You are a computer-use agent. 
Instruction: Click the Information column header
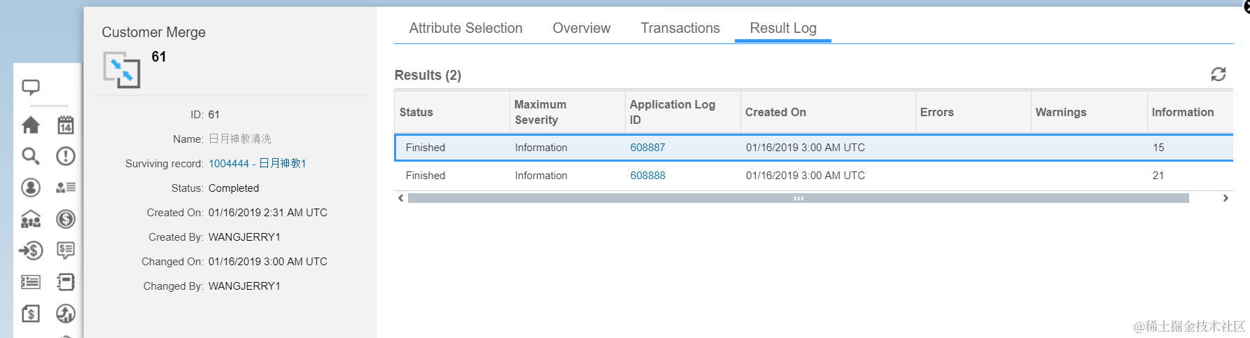1191,112
